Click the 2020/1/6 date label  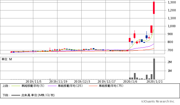click(130, 82)
